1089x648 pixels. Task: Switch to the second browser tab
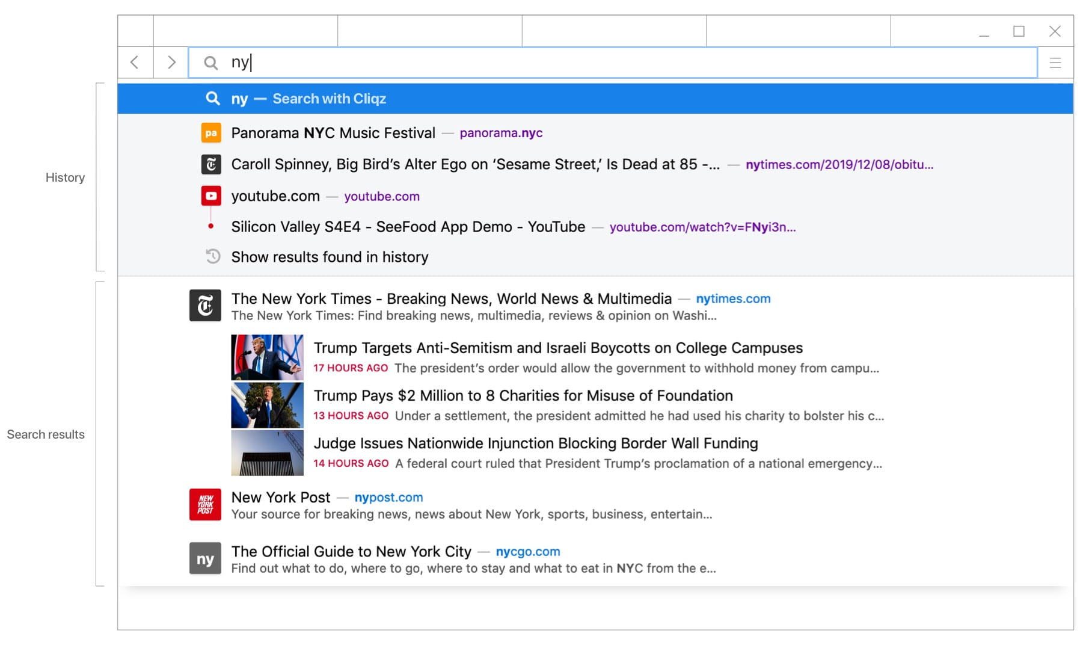[430, 31]
